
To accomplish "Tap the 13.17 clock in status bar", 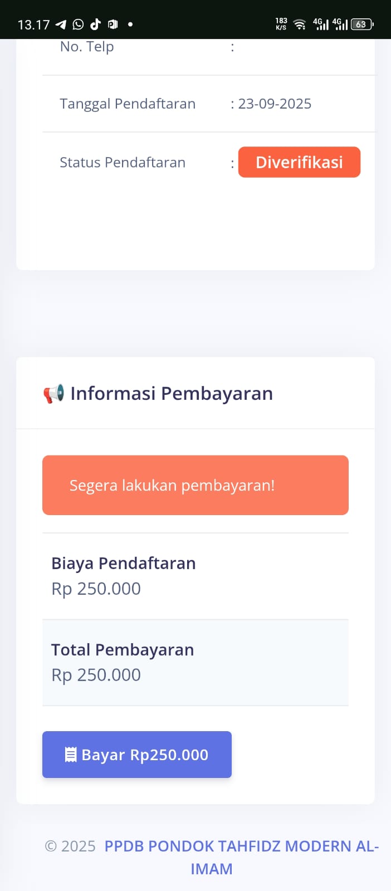I will click(33, 25).
